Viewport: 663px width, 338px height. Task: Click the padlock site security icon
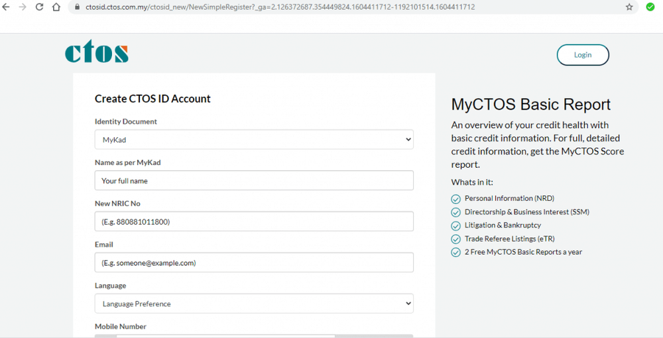[x=78, y=7]
